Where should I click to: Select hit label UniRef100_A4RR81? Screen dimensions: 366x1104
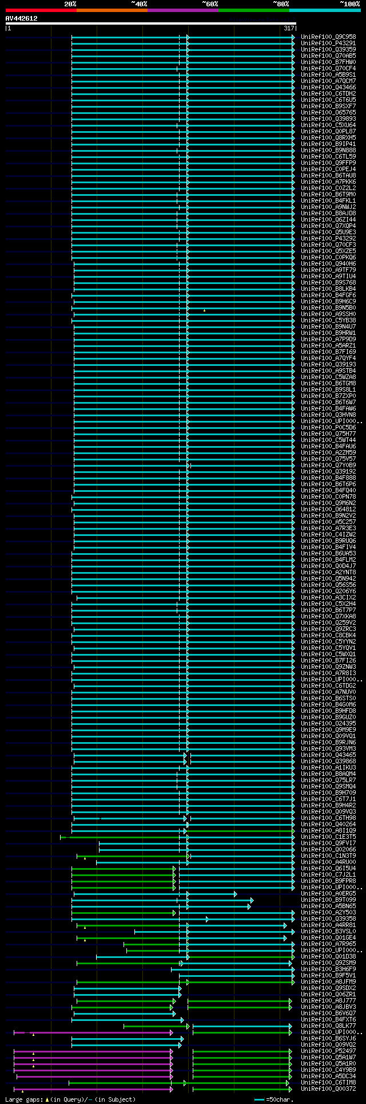point(328,925)
